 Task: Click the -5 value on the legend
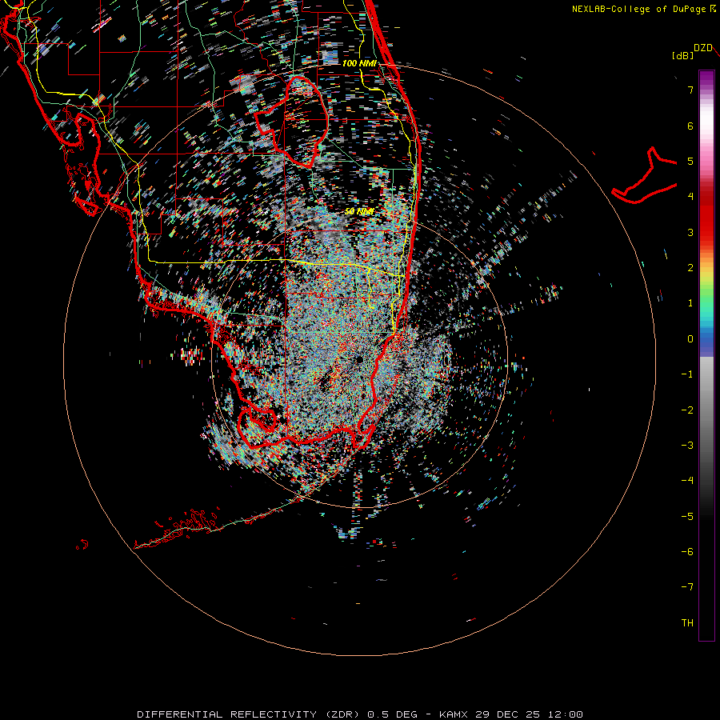coord(687,516)
